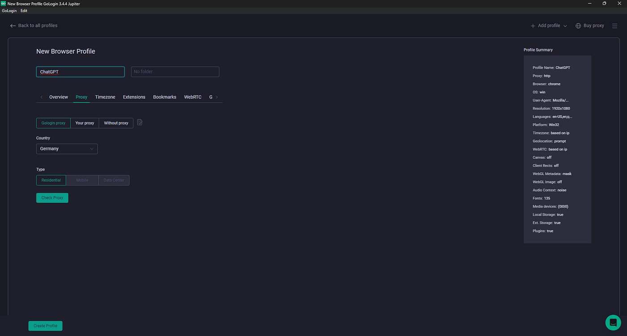This screenshot has width=627, height=336.
Task: Click the Check Proxy button
Action: coord(52,198)
